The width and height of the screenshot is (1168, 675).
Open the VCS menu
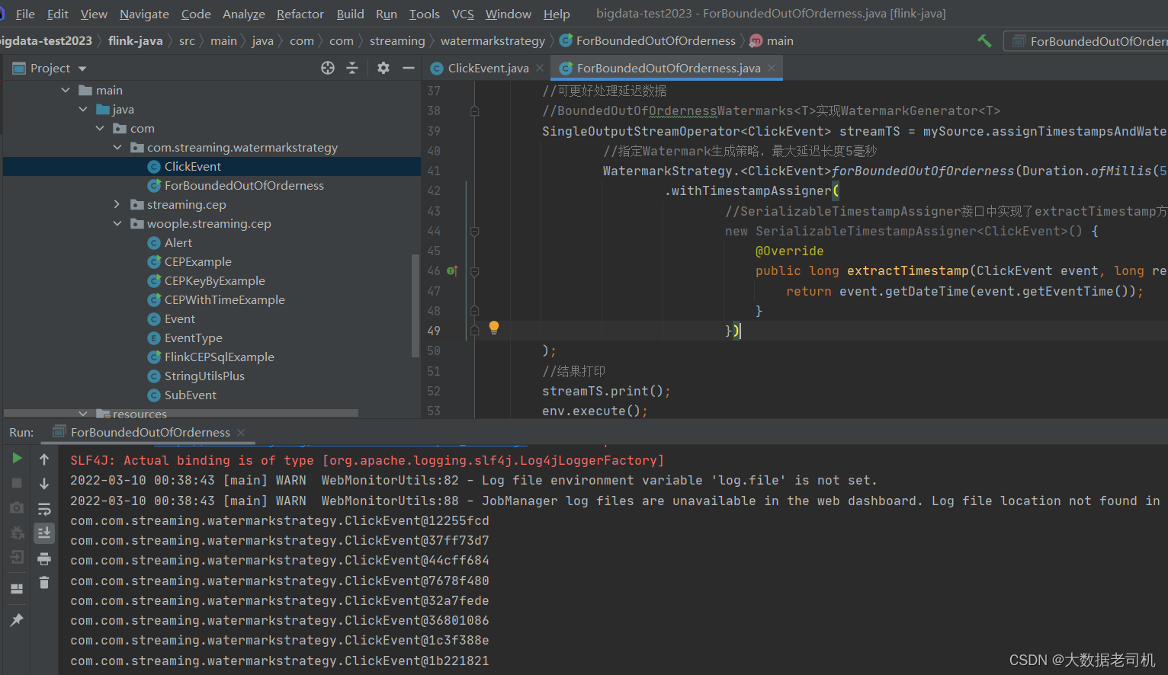tap(463, 14)
